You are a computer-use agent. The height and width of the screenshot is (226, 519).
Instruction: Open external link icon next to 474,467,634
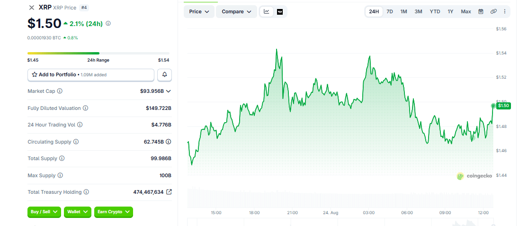[x=169, y=191]
